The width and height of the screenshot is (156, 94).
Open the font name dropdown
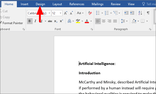[x=49, y=13]
